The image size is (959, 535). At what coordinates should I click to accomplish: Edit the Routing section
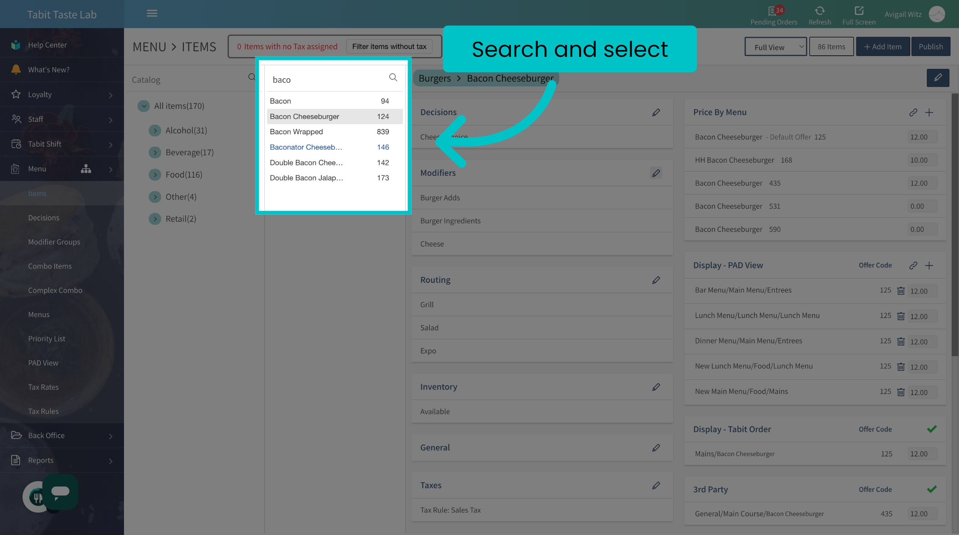656,280
